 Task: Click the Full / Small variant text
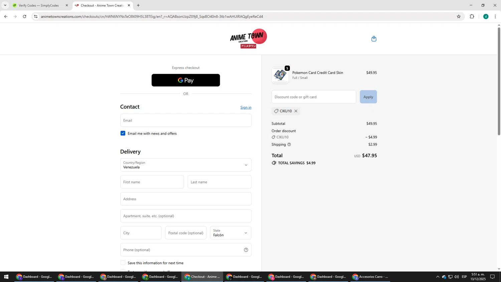pos(300,78)
